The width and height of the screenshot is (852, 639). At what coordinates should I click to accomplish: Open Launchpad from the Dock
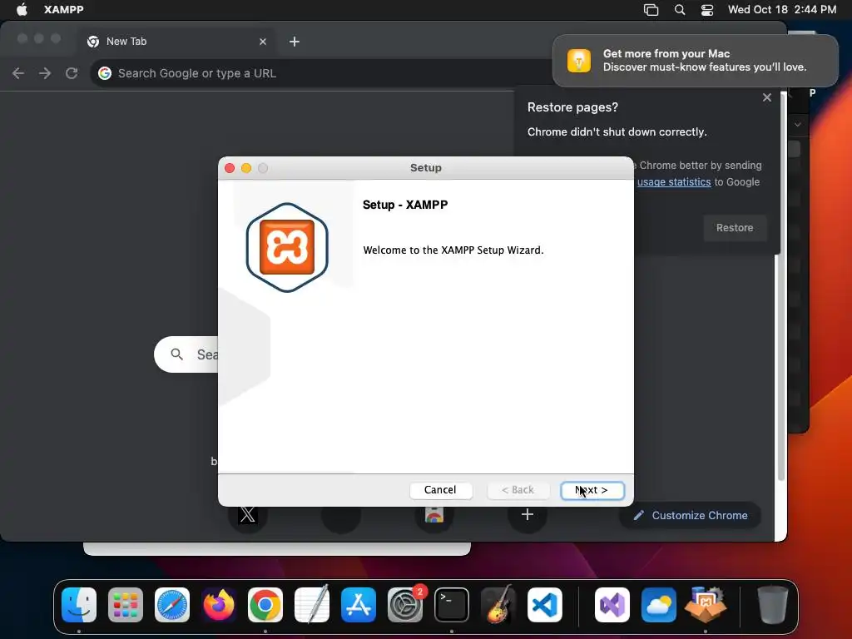pos(126,605)
